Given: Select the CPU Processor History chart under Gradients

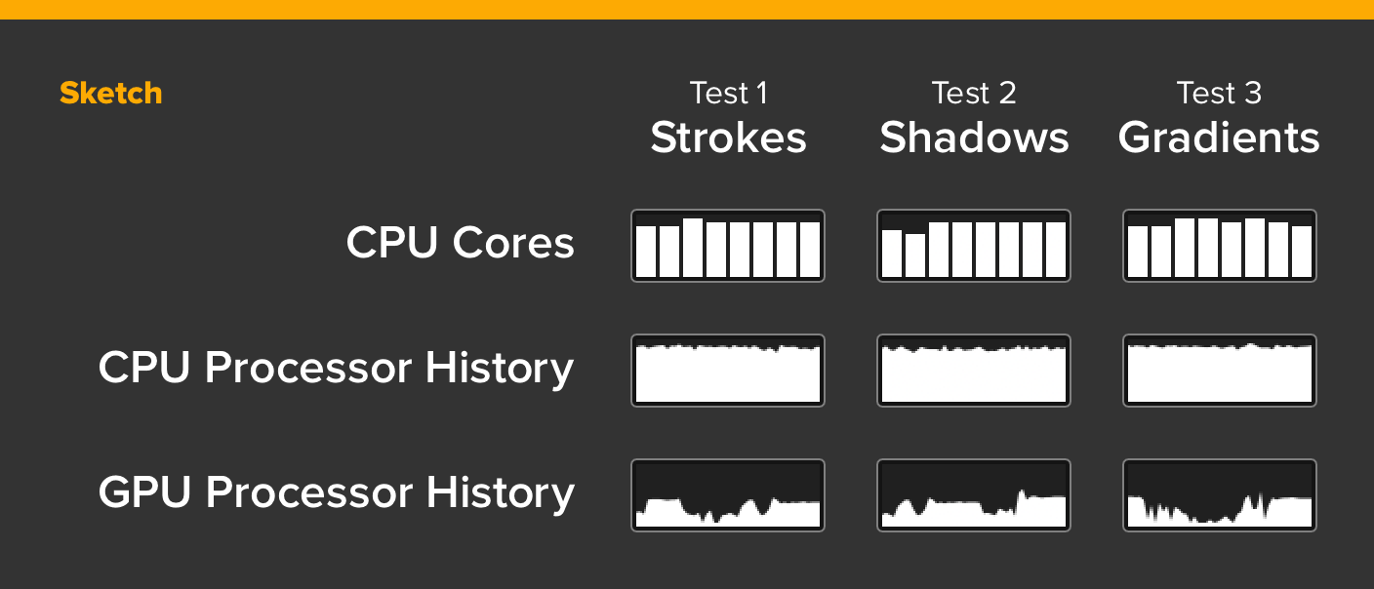Looking at the screenshot, I should [x=1220, y=371].
